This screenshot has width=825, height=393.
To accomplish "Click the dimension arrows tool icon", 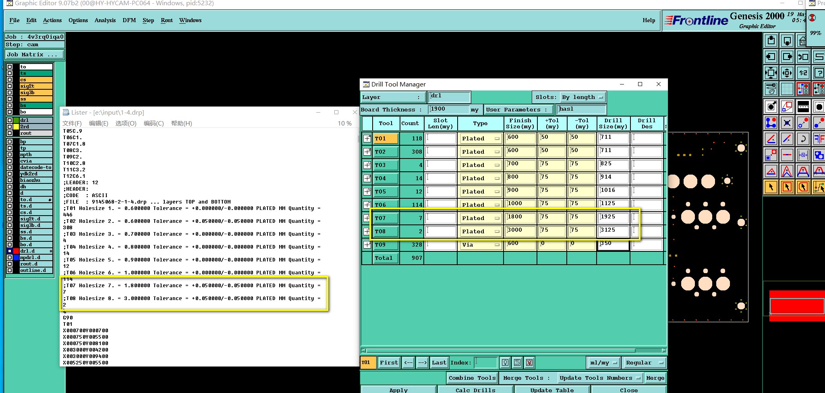I will (803, 154).
